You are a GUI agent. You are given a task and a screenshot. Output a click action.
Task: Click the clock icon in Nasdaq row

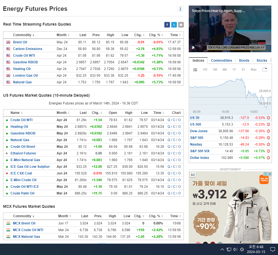click(268, 144)
